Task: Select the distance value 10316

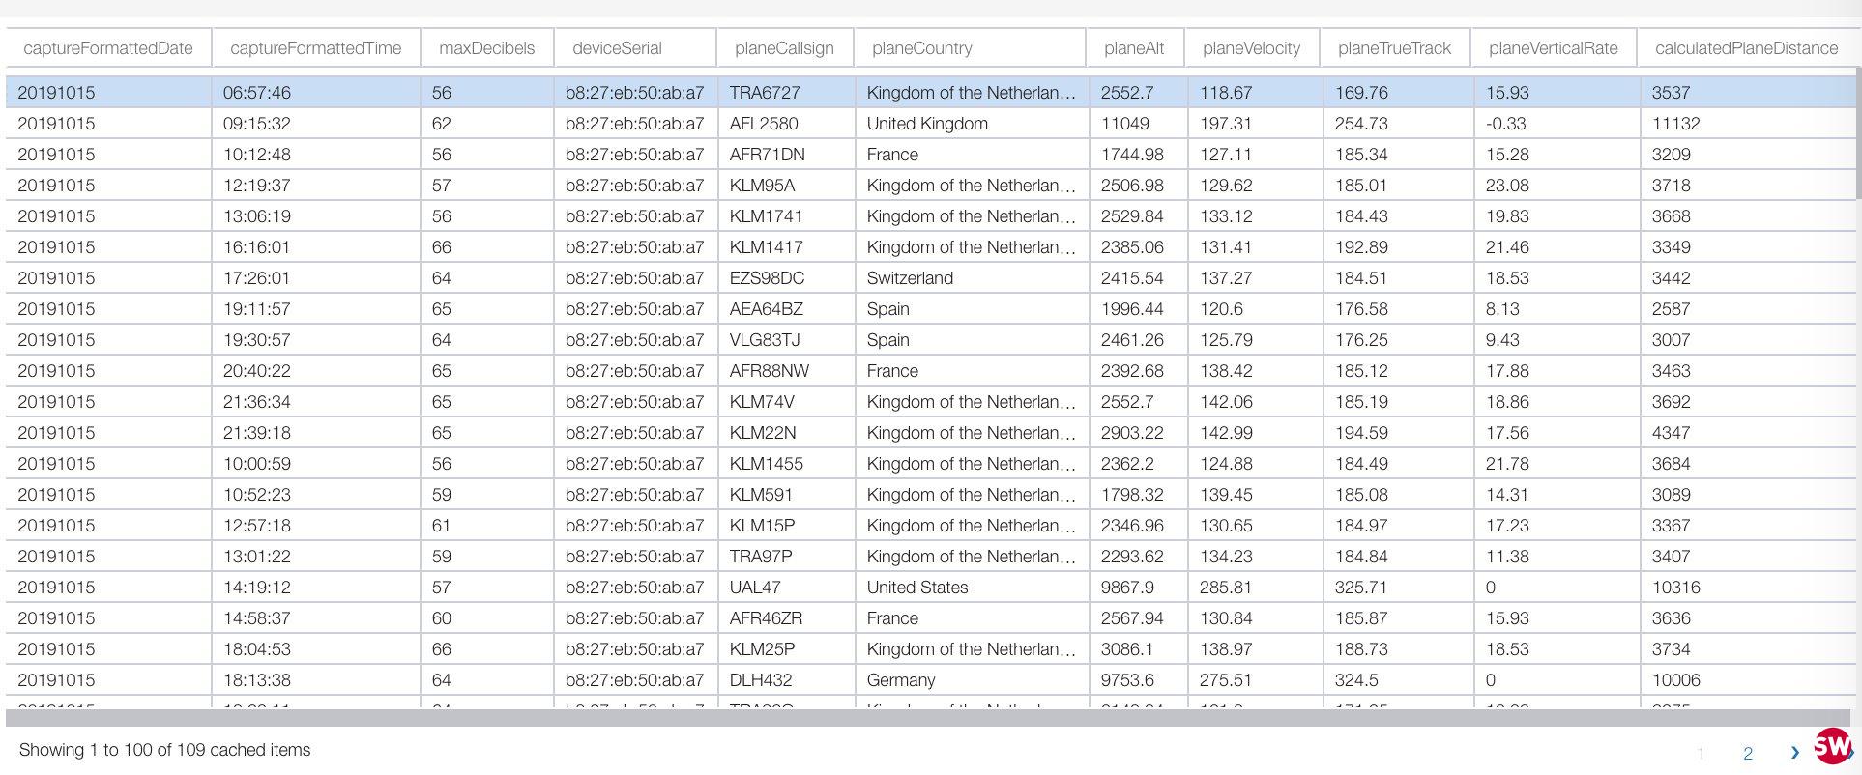Action: tap(1676, 588)
